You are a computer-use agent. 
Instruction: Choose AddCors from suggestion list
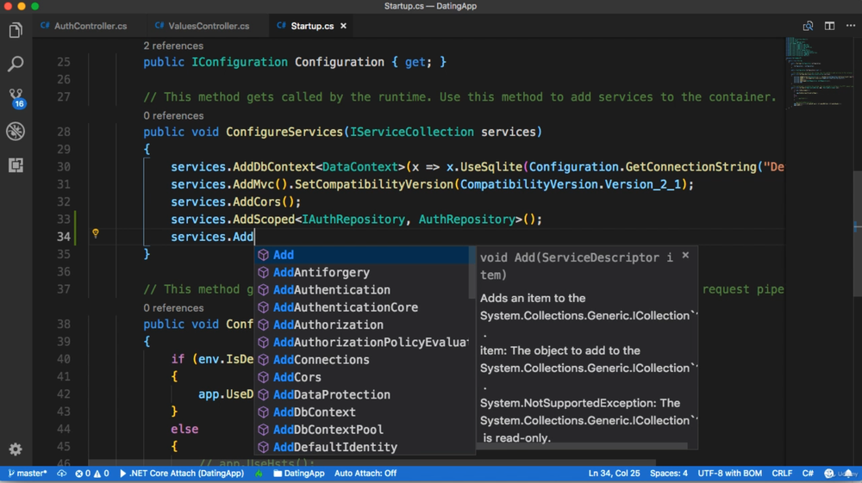tap(361, 378)
